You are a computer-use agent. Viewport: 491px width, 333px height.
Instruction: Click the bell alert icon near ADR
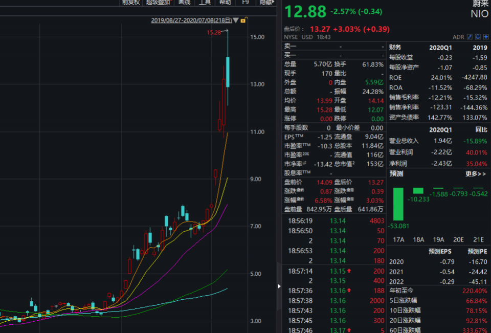(478, 37)
